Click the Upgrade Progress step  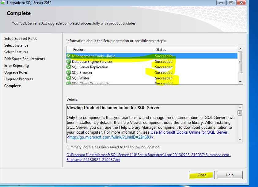point(19,79)
